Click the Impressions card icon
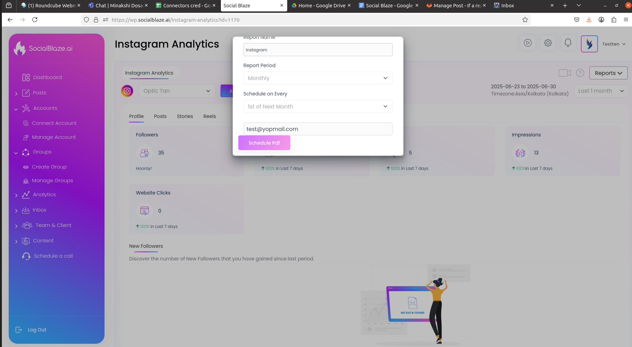This screenshot has height=347, width=632. [520, 153]
